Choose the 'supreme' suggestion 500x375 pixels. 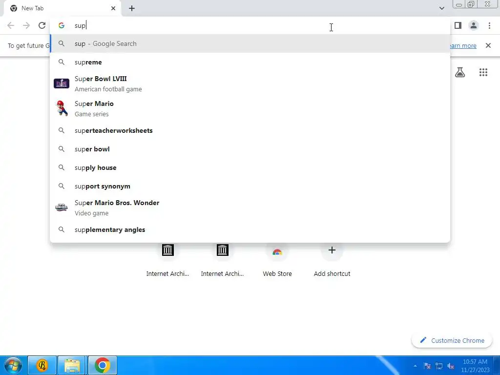pyautogui.click(x=250, y=62)
